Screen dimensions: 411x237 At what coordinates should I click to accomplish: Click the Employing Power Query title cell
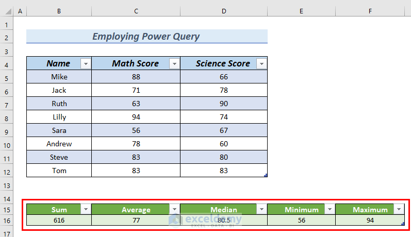[147, 37]
